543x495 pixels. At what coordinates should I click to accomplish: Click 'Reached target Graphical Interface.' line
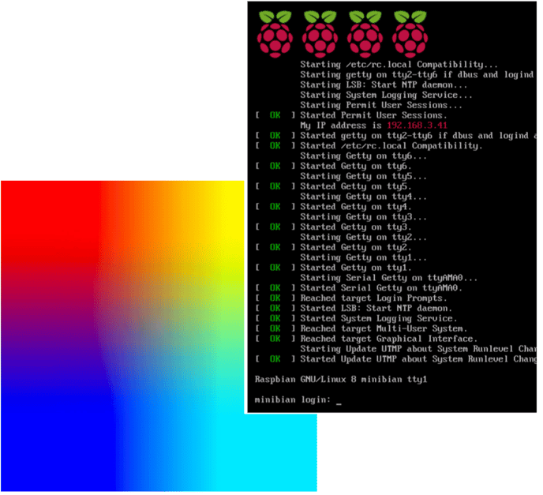(388, 339)
